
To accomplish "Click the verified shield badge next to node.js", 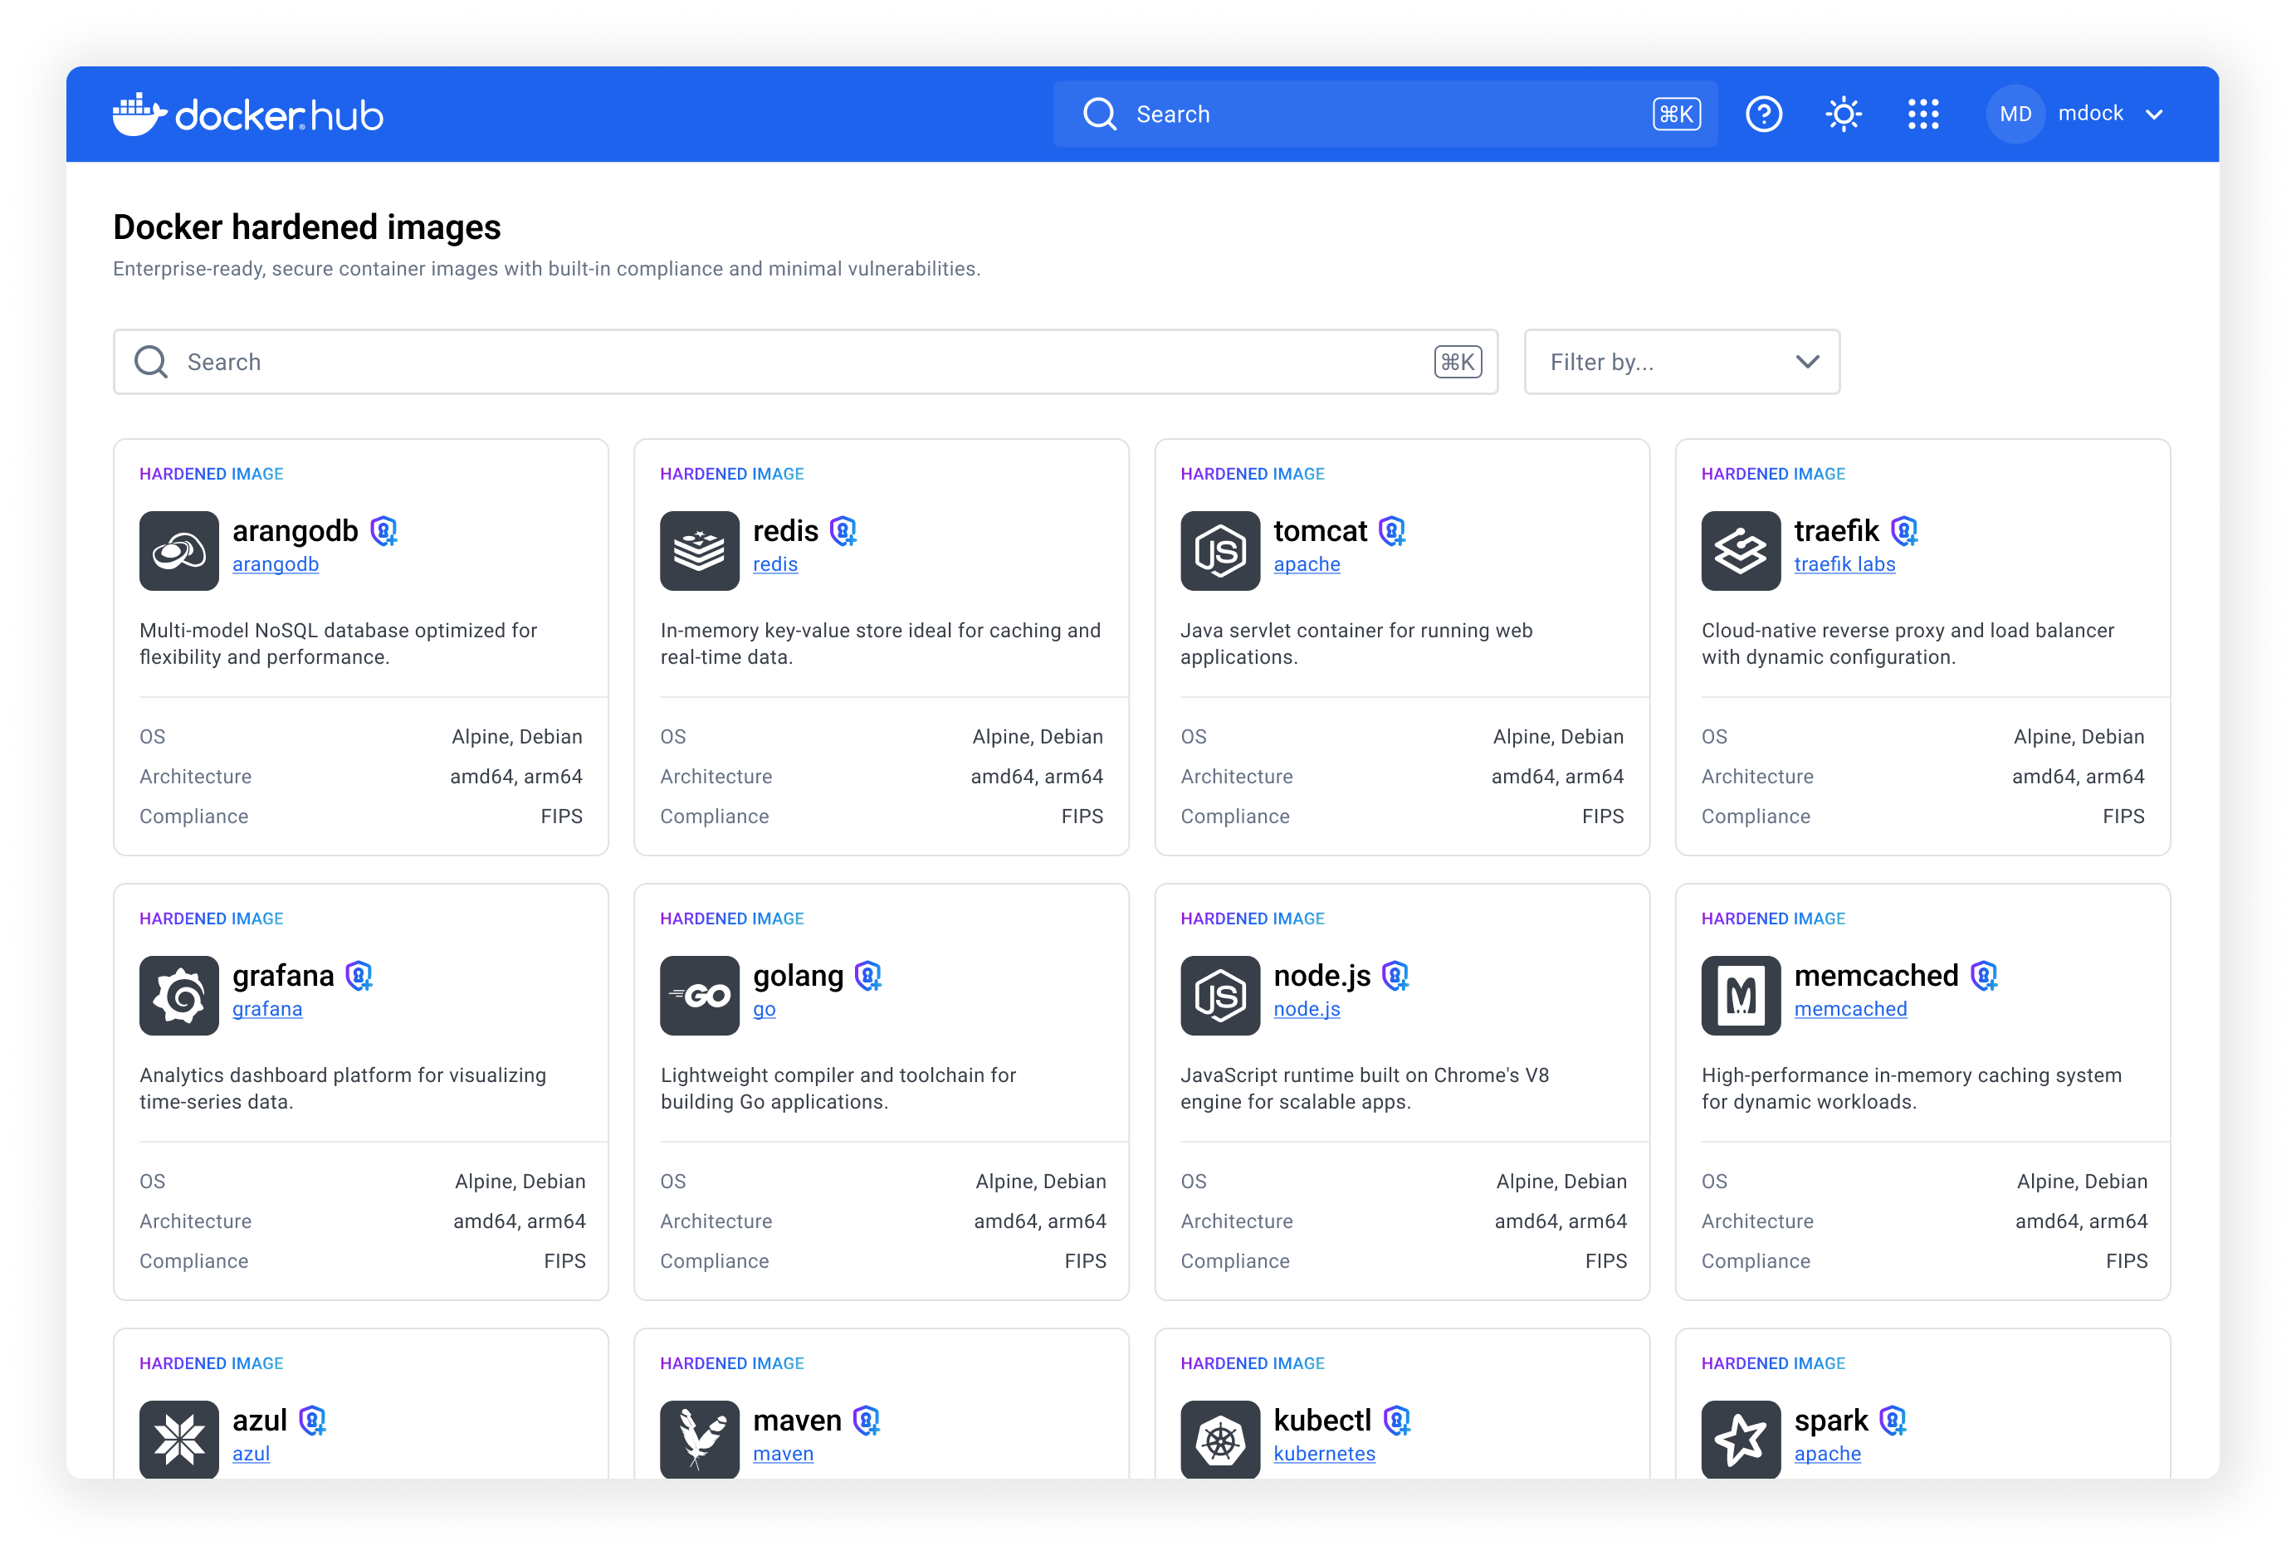I will (1396, 976).
